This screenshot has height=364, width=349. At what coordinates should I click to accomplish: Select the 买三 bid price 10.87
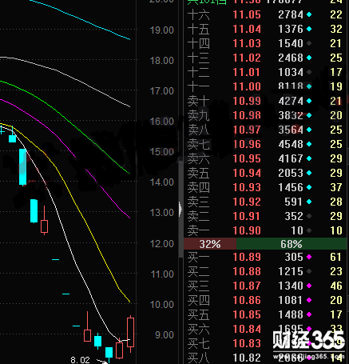tap(247, 286)
